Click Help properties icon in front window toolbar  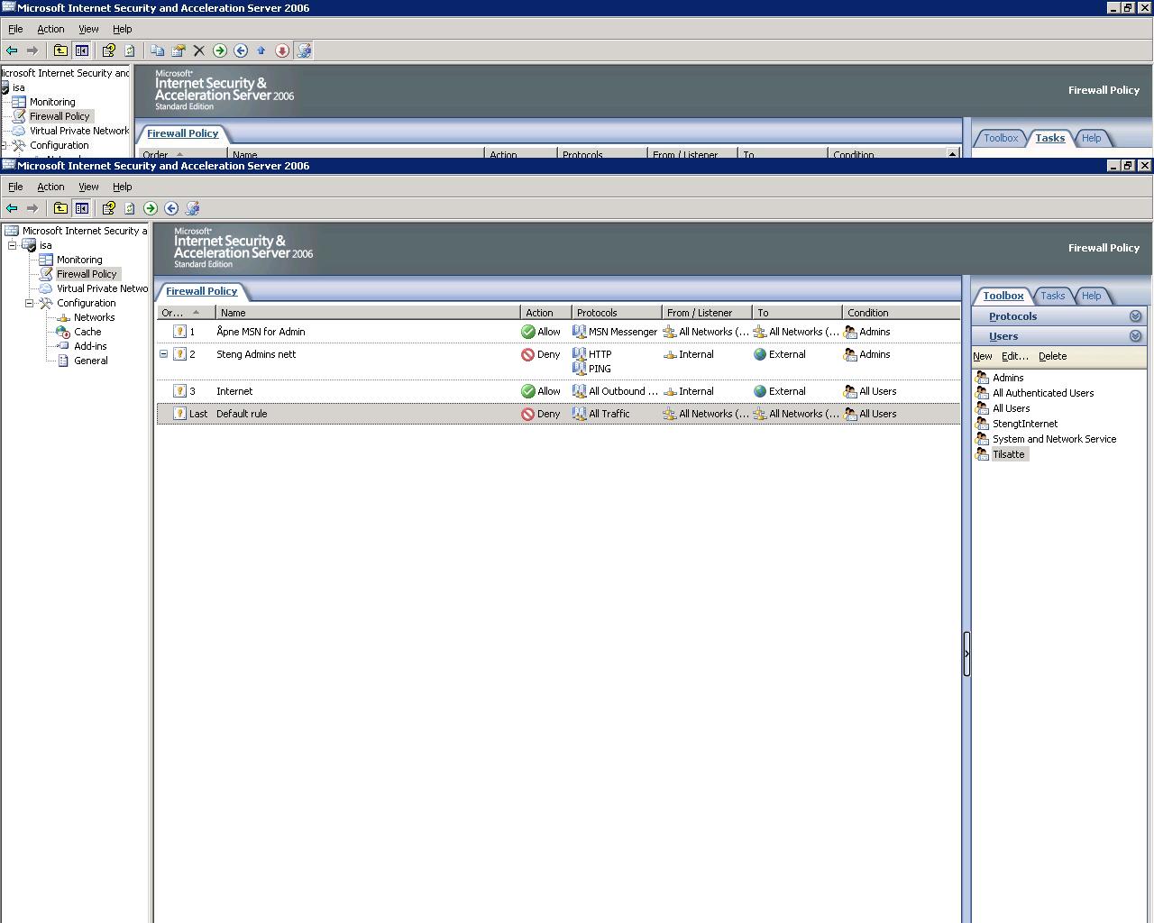(x=109, y=208)
